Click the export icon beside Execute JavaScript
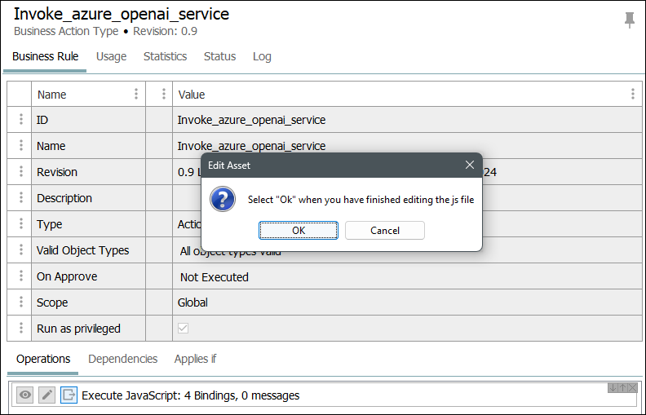The image size is (646, 415). click(69, 395)
